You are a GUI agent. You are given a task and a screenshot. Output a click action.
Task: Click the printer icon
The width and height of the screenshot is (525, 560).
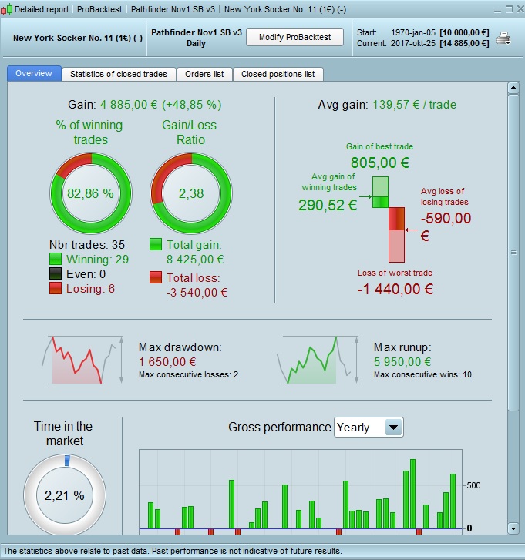(503, 39)
